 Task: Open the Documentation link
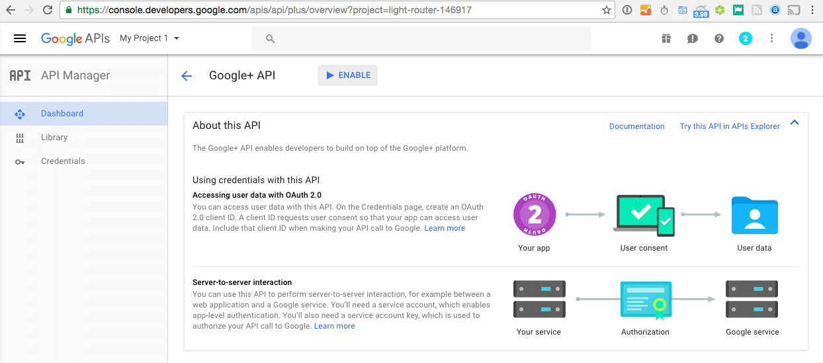(636, 126)
